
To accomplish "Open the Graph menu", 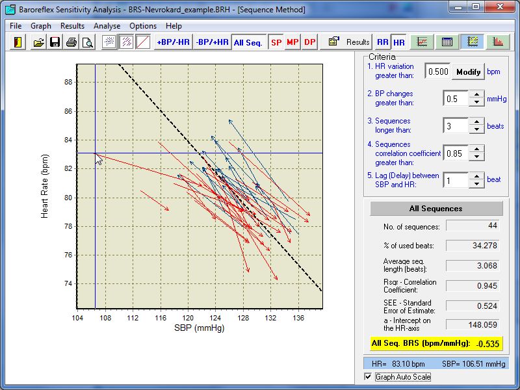I will pyautogui.click(x=41, y=26).
